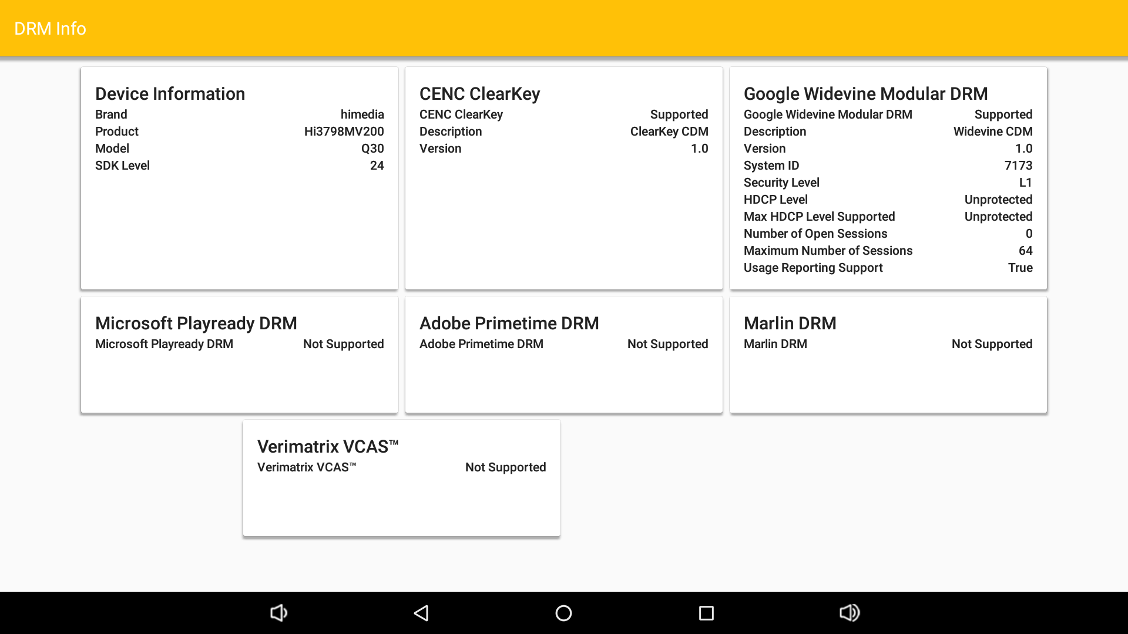Image resolution: width=1128 pixels, height=634 pixels.
Task: Click the Version label in Widevine card
Action: [764, 149]
